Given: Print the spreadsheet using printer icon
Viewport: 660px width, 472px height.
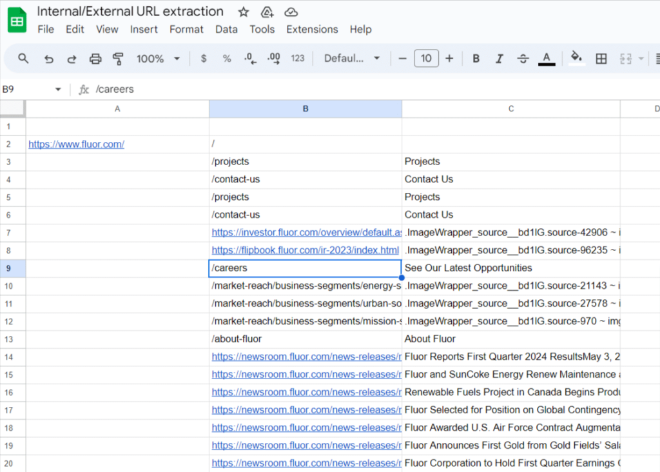Looking at the screenshot, I should [x=95, y=59].
